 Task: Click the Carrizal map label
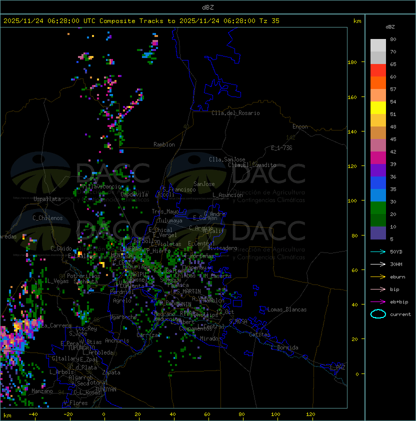(148, 335)
